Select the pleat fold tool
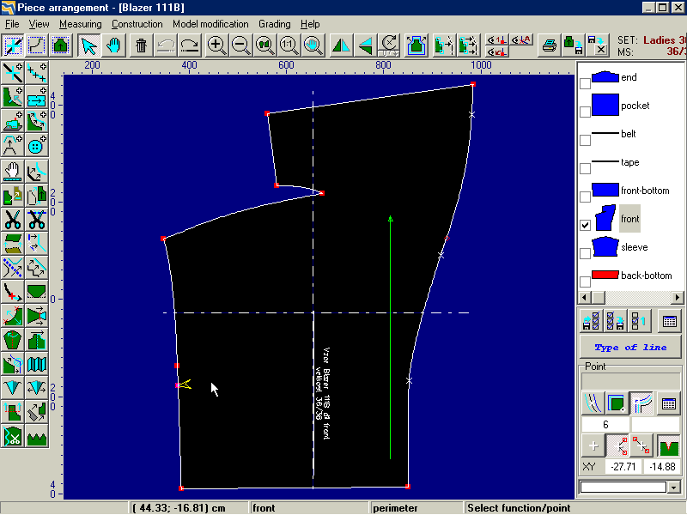687x515 pixels. pos(37,364)
